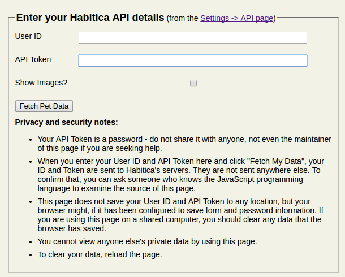Click the Privacy and security notes heading
The height and width of the screenshot is (277, 345).
click(x=67, y=122)
